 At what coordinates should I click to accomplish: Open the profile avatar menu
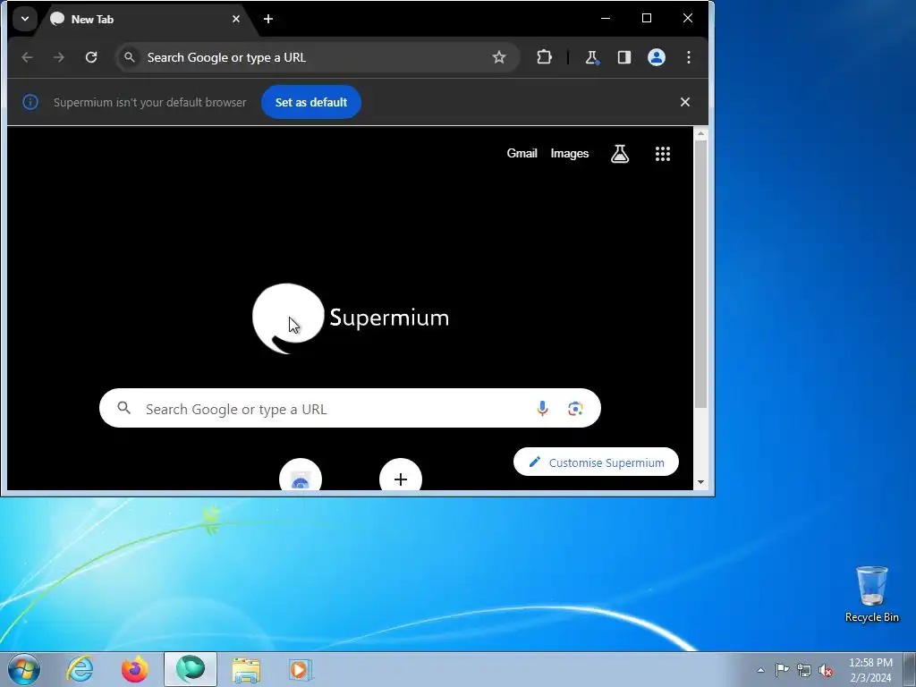pyautogui.click(x=657, y=57)
